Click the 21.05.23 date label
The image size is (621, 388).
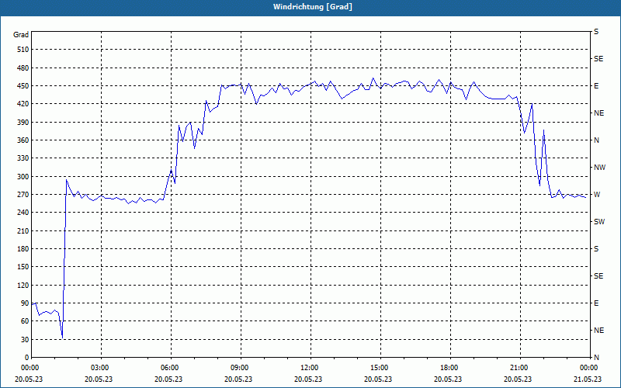(588, 379)
